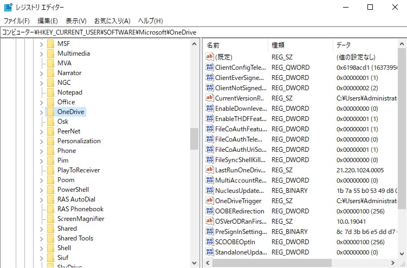407x268 pixels.
Task: Click the ab icon for CurrentVersionP...
Action: click(210, 98)
